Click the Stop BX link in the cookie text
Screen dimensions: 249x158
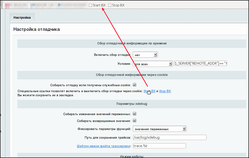coord(165,91)
